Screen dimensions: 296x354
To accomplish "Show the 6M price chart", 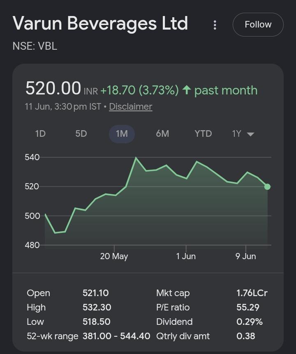I will pyautogui.click(x=162, y=133).
